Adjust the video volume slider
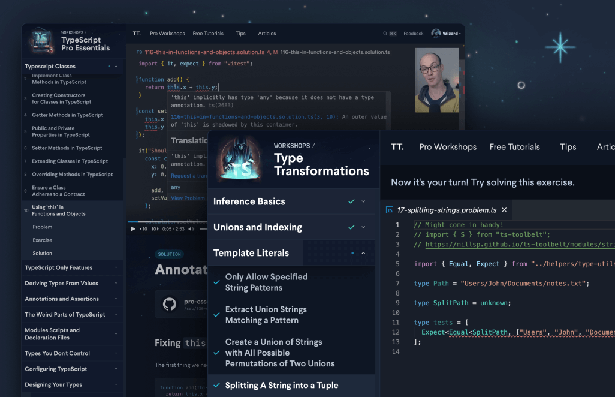Viewport: 615px width, 397px height. pyautogui.click(x=203, y=228)
